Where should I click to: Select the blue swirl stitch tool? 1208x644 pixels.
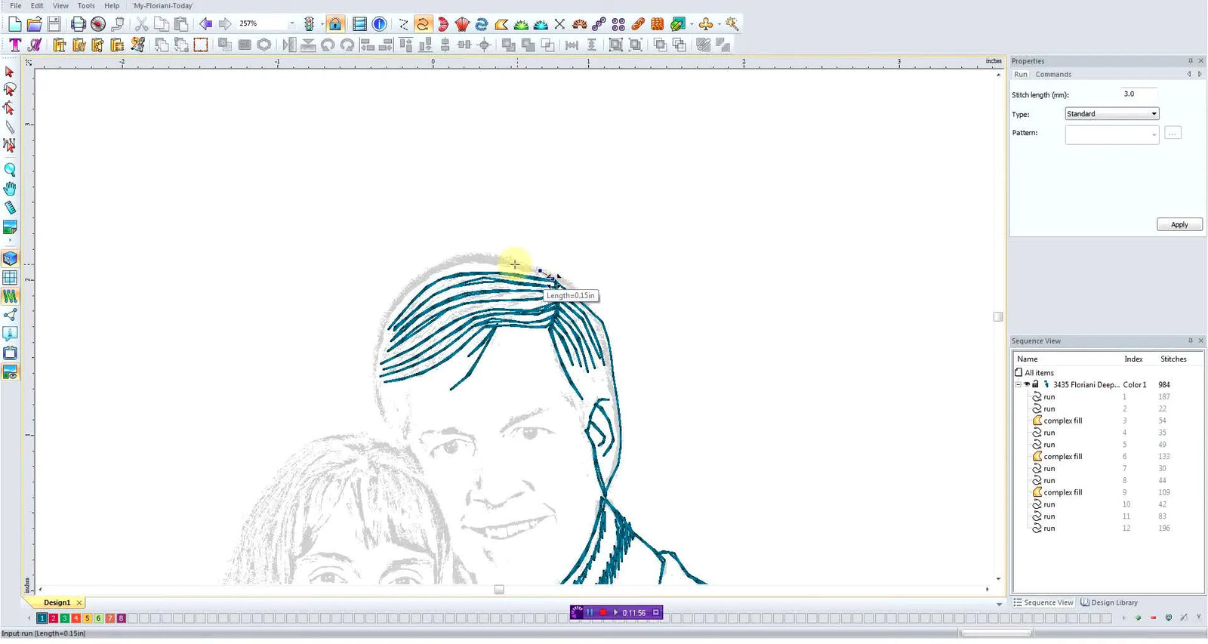click(x=482, y=24)
